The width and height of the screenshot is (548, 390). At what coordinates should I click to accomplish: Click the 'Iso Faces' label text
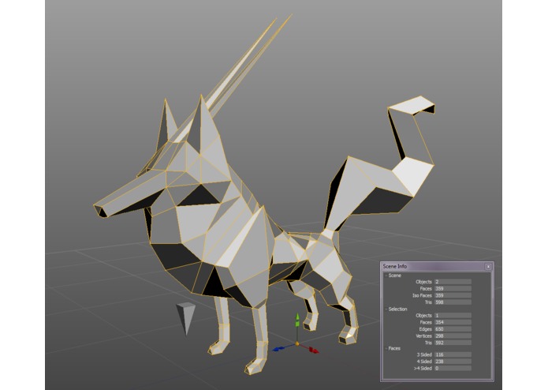[x=422, y=295]
